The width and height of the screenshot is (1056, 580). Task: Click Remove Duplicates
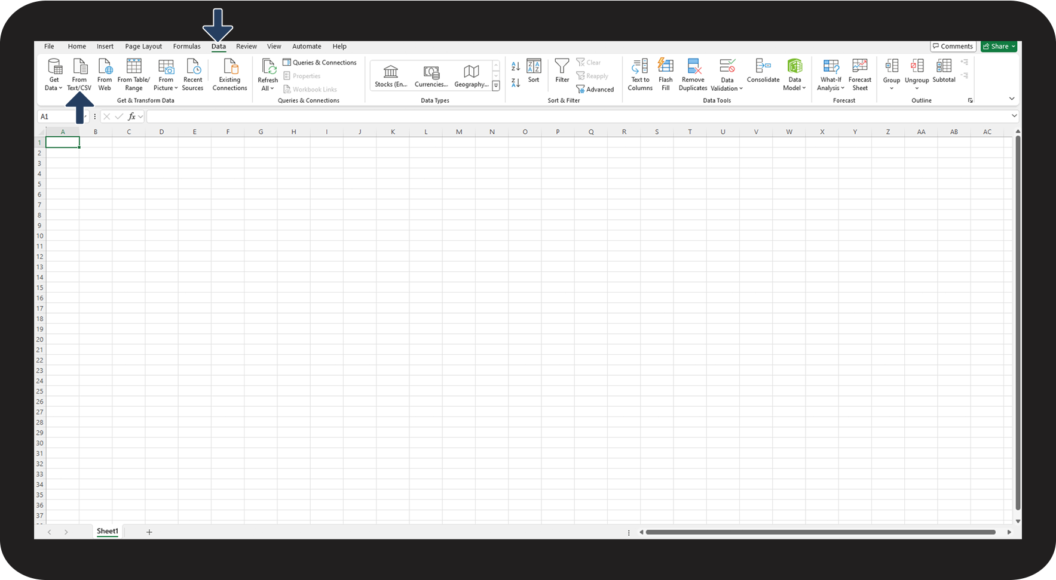[693, 75]
